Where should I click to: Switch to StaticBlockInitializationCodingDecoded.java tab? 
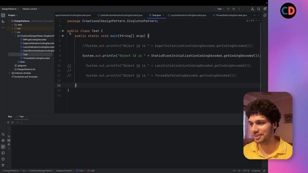(120, 15)
